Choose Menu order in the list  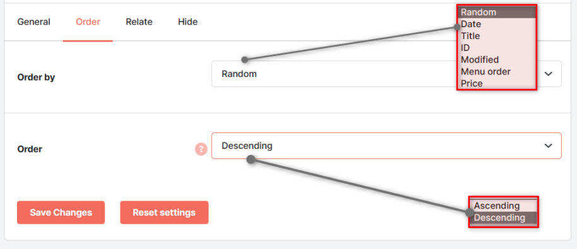click(497, 71)
